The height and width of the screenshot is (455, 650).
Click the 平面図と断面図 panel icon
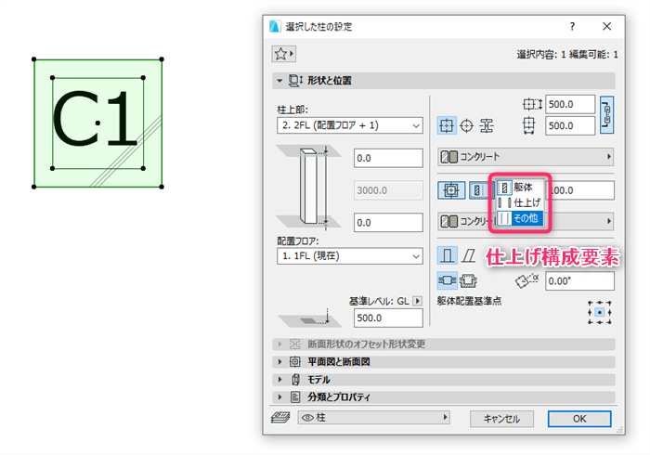[x=294, y=362]
